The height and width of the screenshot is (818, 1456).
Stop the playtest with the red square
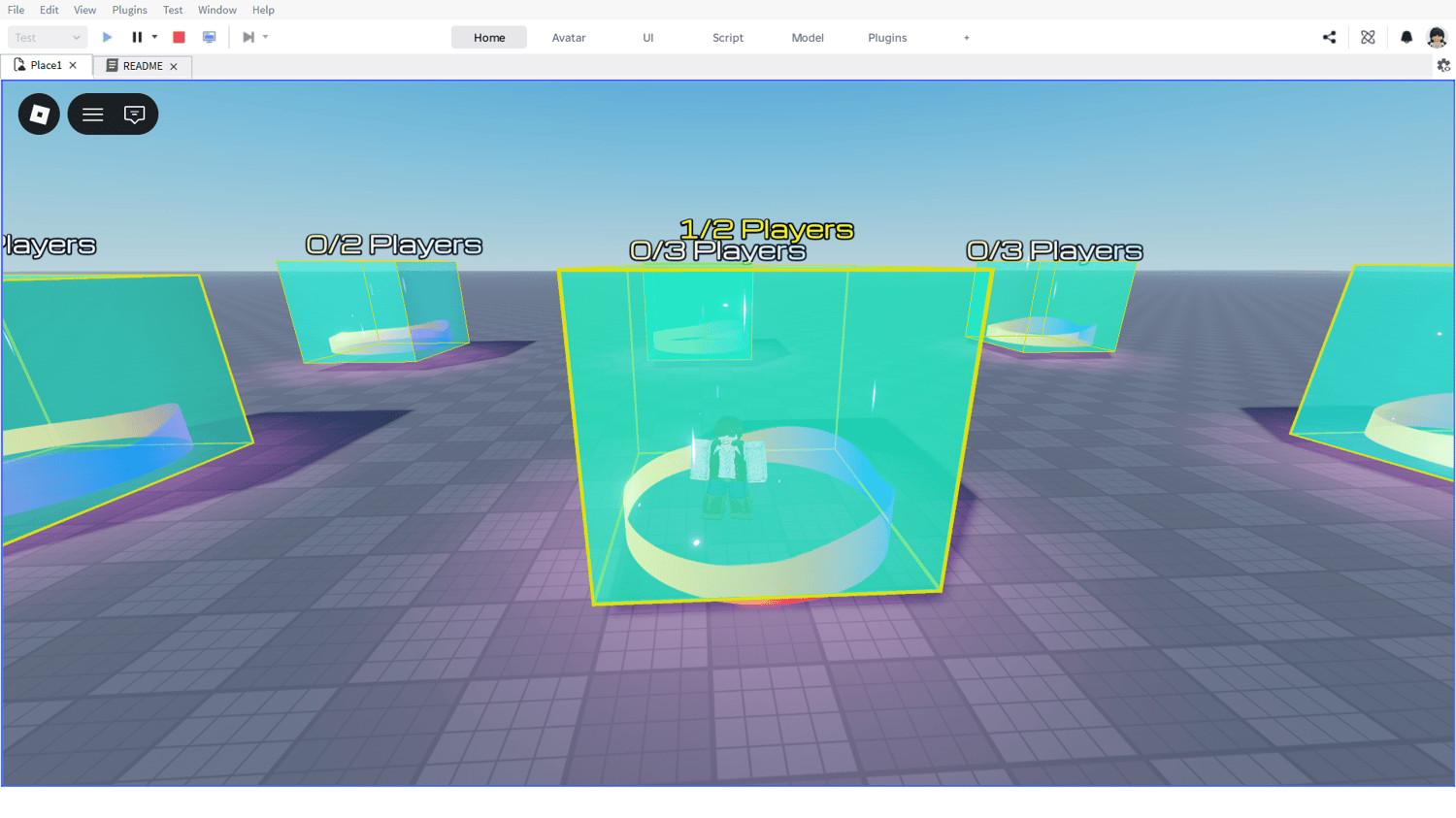[179, 37]
